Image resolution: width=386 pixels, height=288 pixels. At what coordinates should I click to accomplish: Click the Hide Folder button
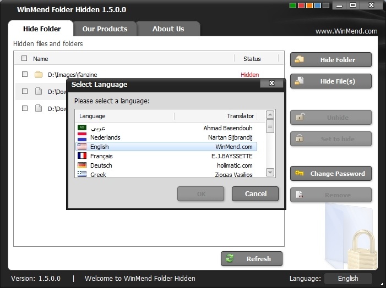pyautogui.click(x=330, y=60)
